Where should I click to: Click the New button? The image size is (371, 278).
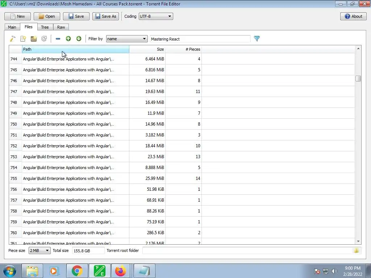(x=17, y=16)
